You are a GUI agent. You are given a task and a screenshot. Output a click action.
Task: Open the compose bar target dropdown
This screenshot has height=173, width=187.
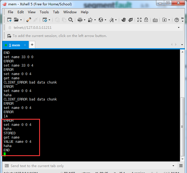(174, 166)
